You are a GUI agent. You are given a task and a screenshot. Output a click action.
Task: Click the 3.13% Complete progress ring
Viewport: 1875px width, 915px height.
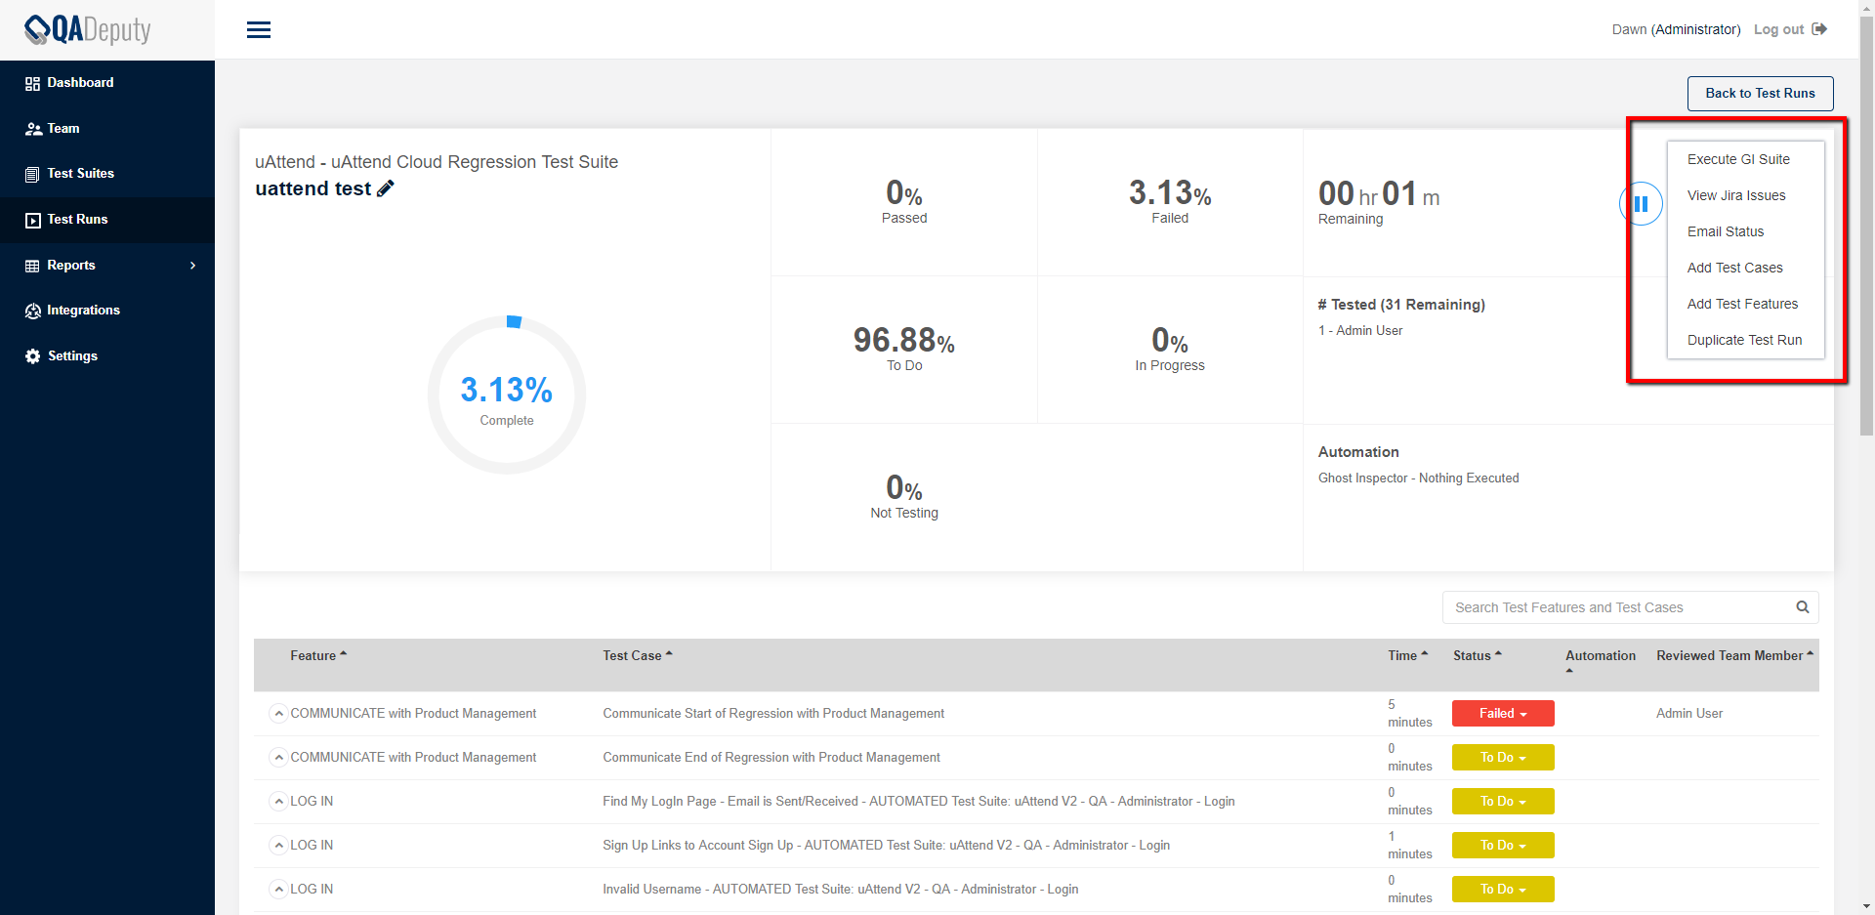click(x=507, y=395)
